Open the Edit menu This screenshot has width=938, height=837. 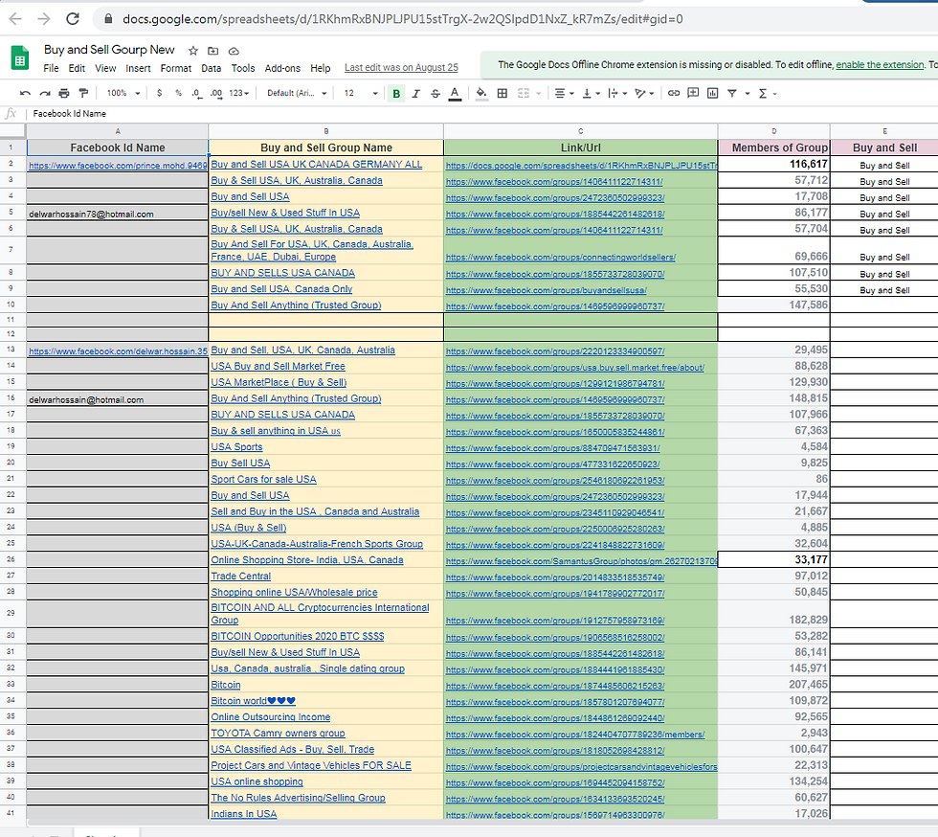77,68
